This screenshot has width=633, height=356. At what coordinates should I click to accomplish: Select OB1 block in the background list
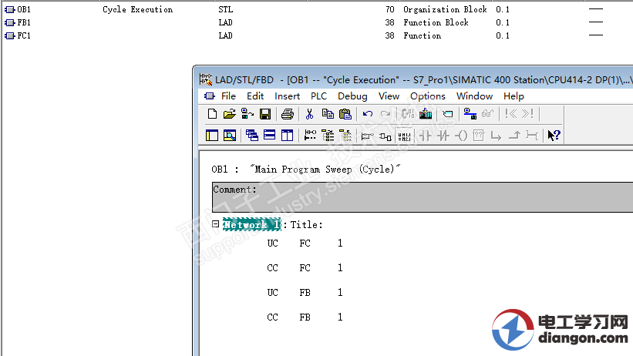(x=18, y=9)
